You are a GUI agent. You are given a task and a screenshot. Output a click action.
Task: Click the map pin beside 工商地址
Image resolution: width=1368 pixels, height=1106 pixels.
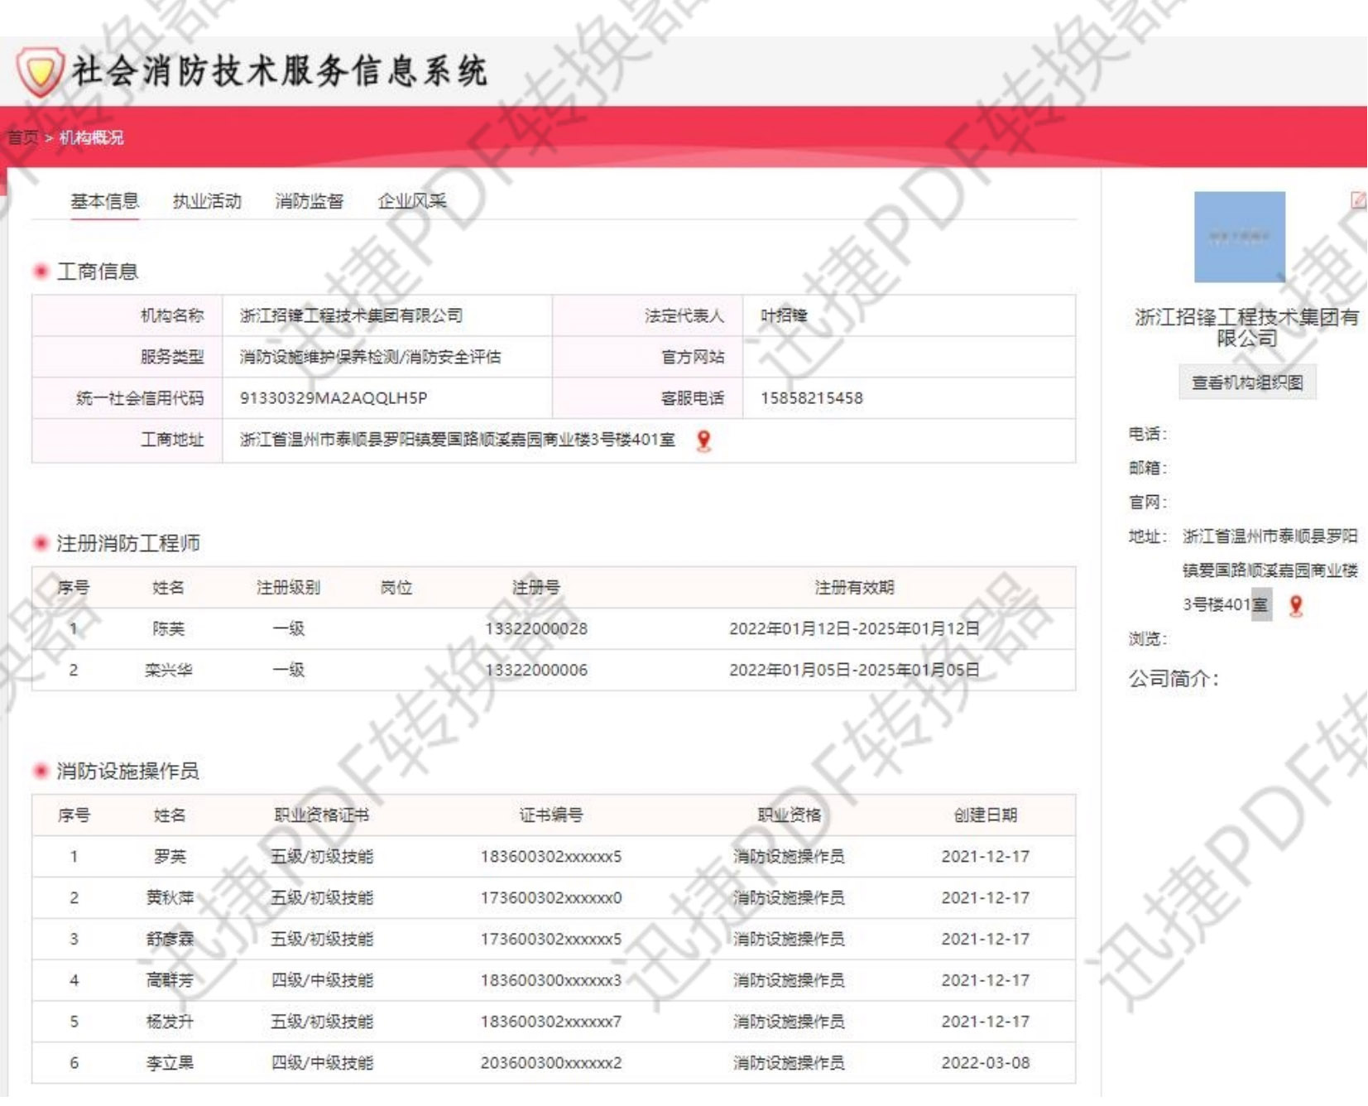tap(703, 440)
